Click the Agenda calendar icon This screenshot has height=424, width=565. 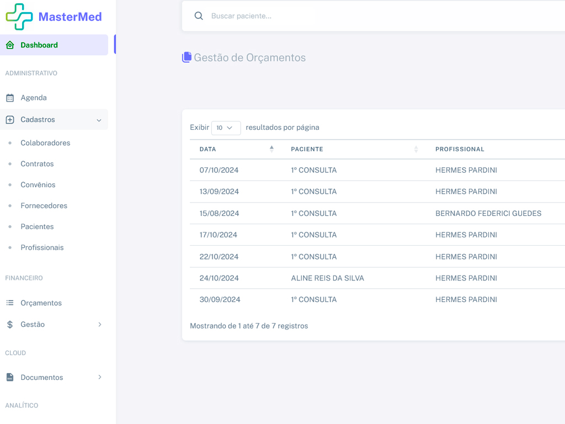coord(10,98)
